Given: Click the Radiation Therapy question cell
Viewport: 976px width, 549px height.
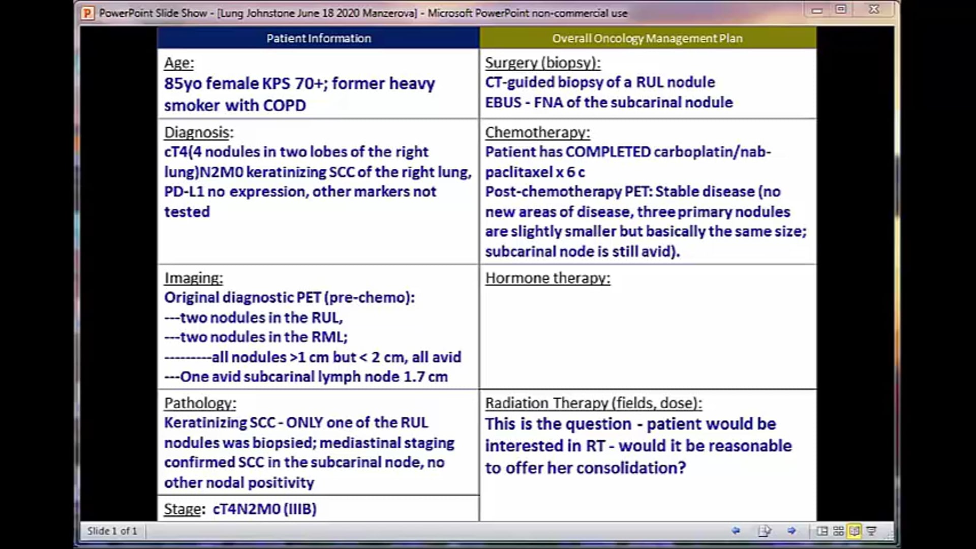Looking at the screenshot, I should pos(638,446).
